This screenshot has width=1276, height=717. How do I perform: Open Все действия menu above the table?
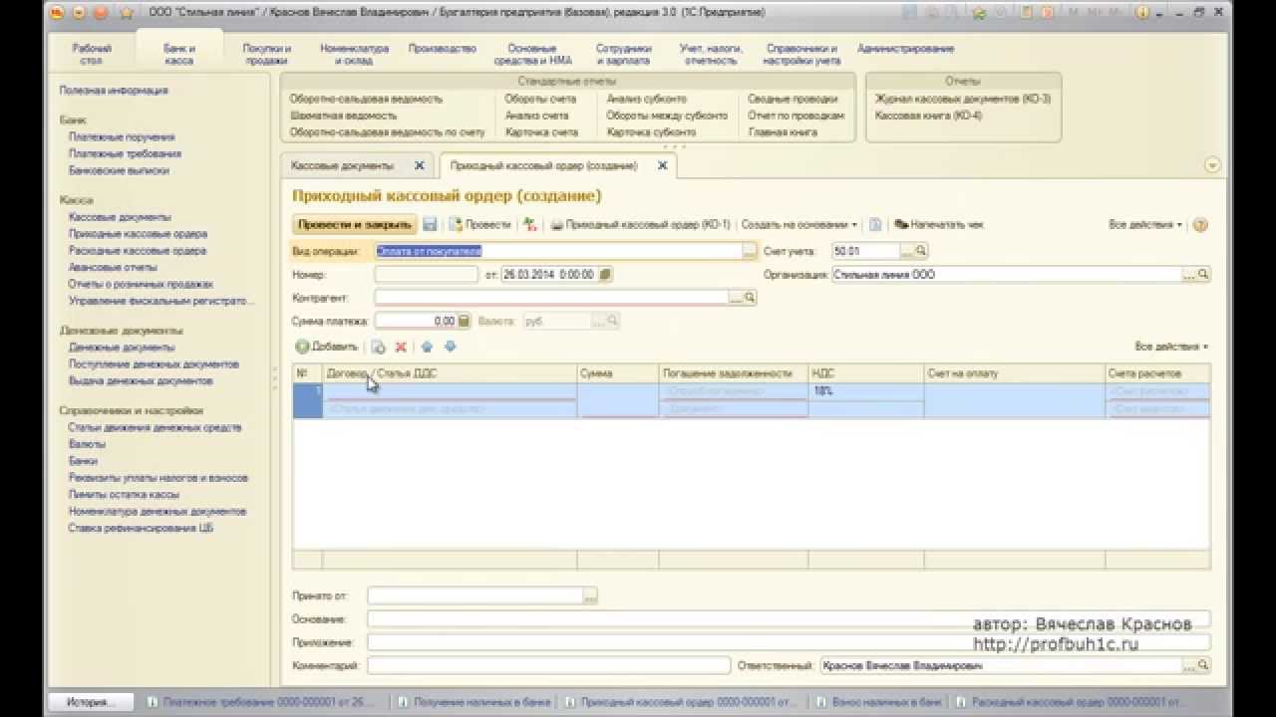click(1171, 347)
